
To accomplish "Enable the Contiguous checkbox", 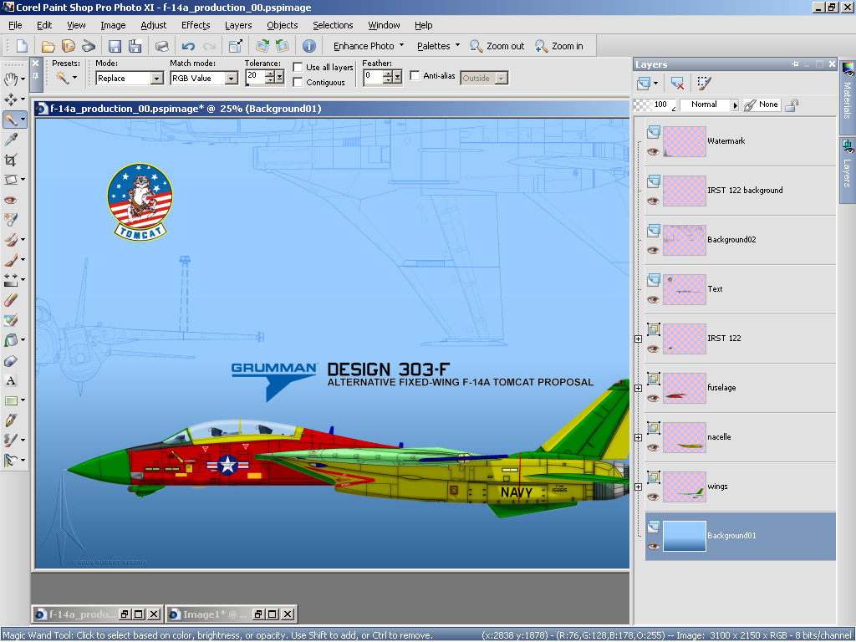I will 298,83.
